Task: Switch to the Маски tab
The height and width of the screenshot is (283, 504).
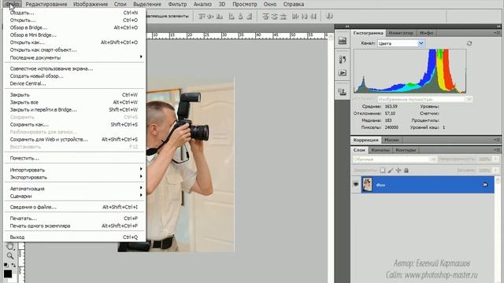Action: tap(391, 140)
